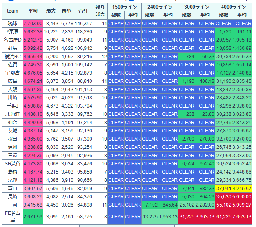Screen dimensions: 256x227
Task: Select the 合計 column header
Action: pyautogui.click(x=84, y=11)
